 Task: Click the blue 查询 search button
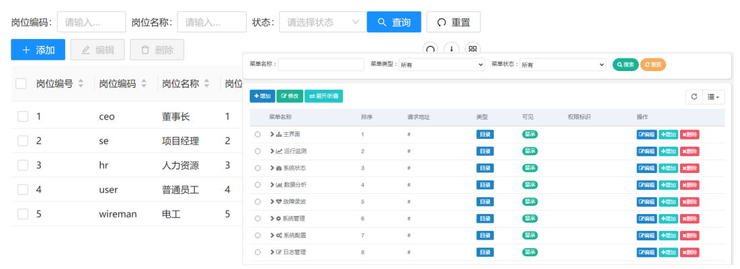click(394, 22)
